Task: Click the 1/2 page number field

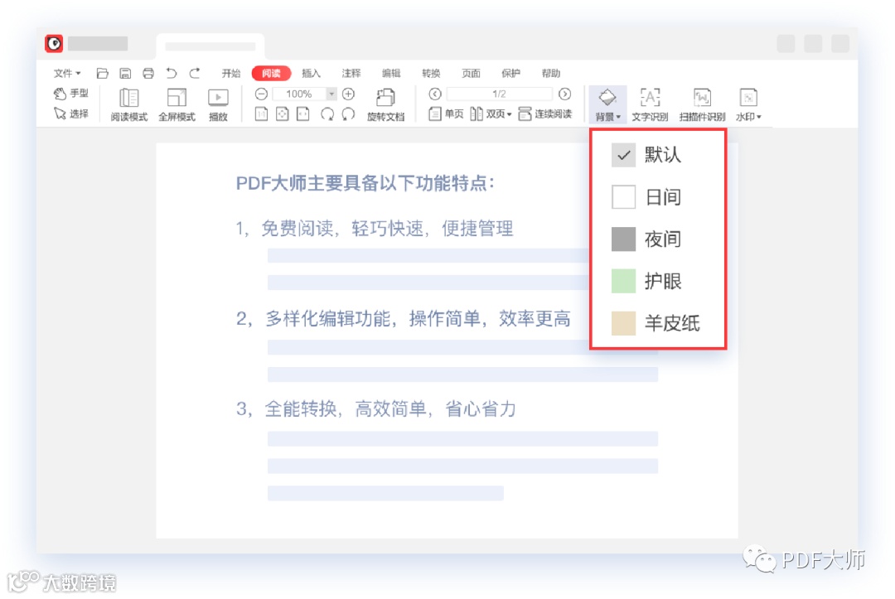Action: click(500, 94)
